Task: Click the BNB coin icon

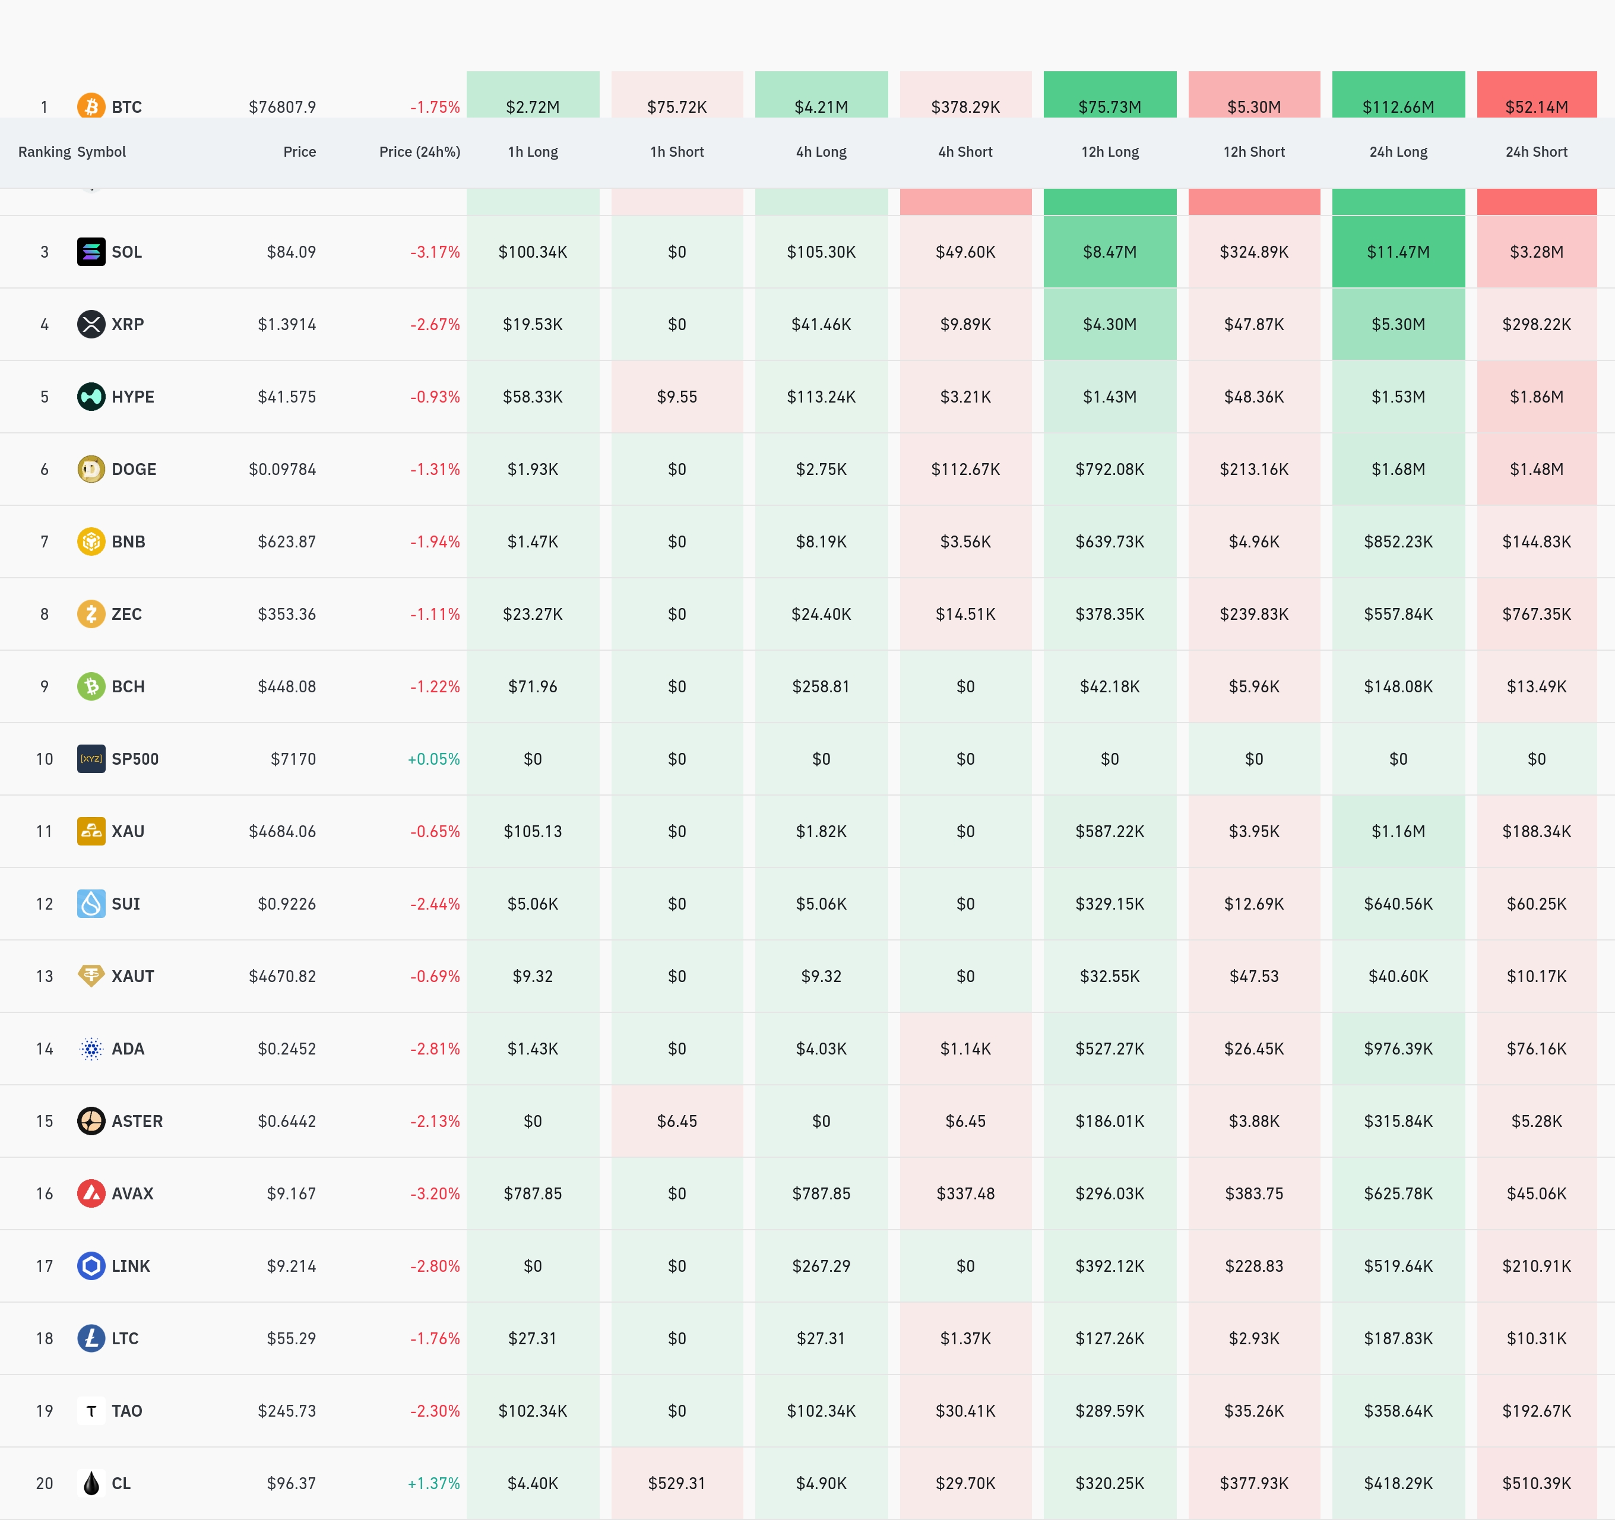Action: [91, 541]
